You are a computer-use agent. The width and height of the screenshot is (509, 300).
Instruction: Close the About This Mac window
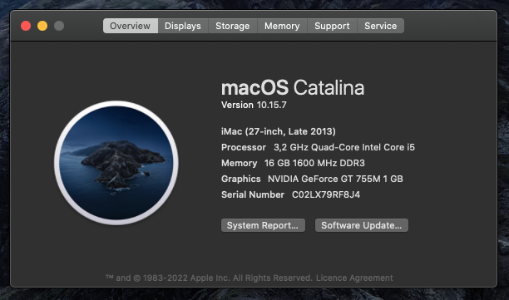pyautogui.click(x=26, y=26)
